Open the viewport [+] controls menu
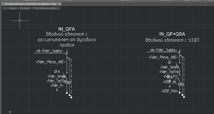The width and height of the screenshot is (214, 114). pos(5,8)
